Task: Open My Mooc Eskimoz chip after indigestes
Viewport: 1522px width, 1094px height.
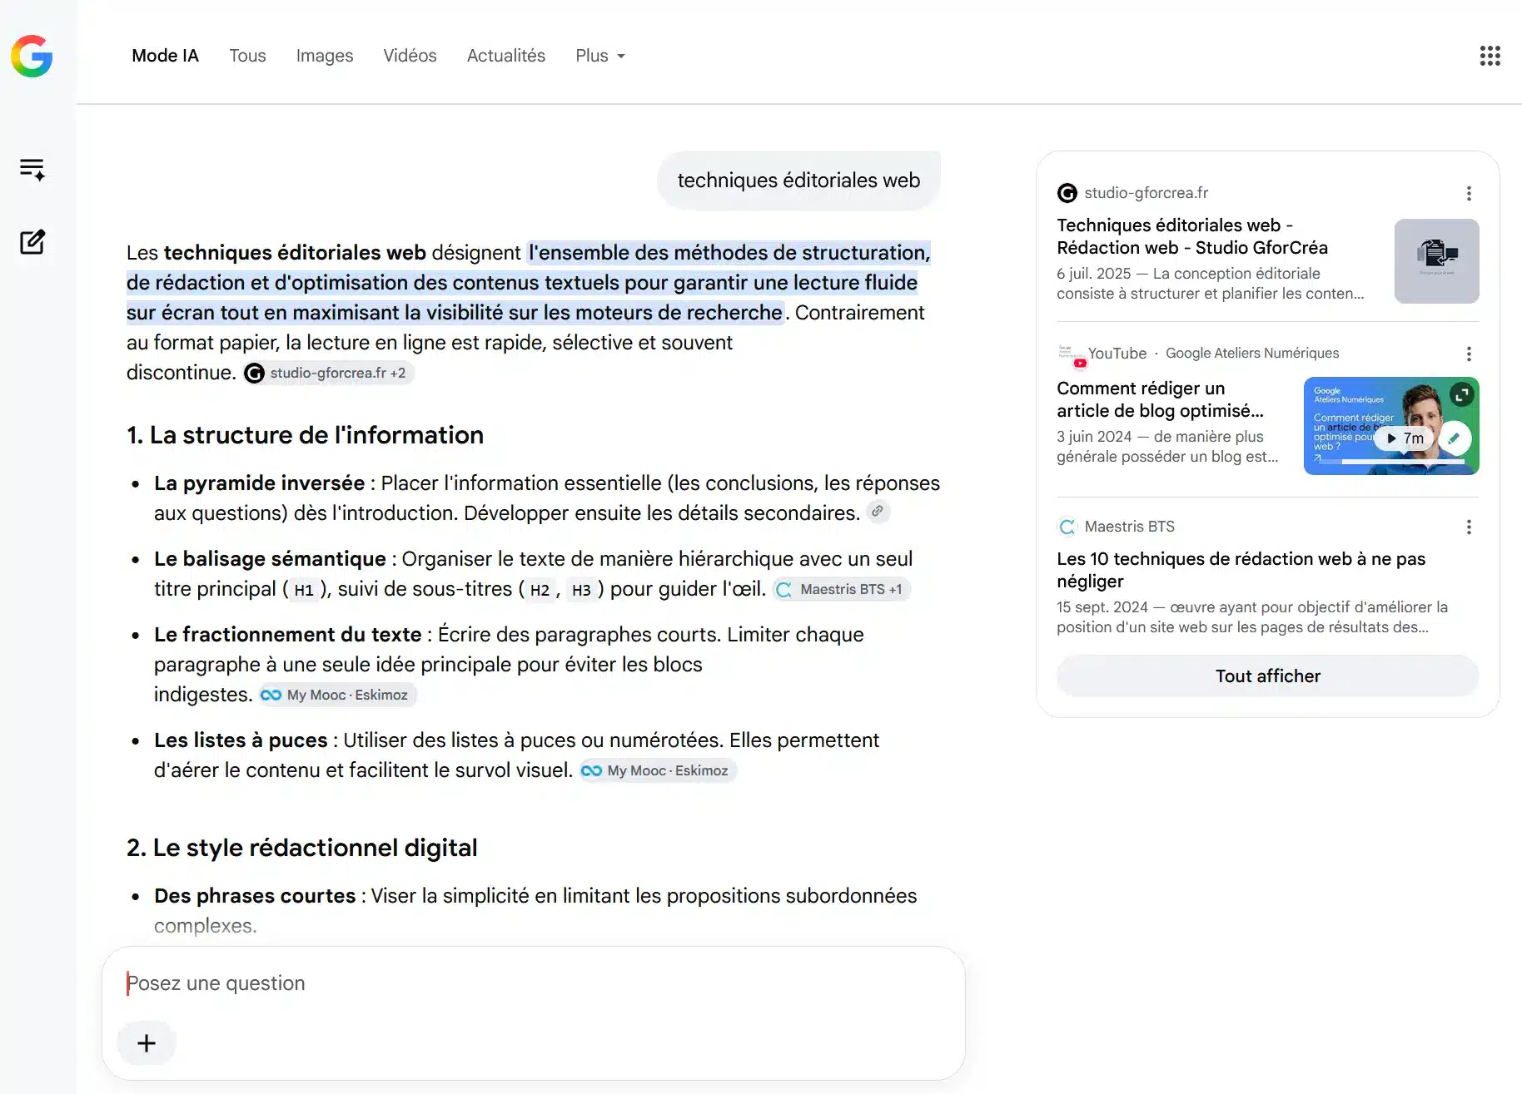Action: tap(337, 695)
